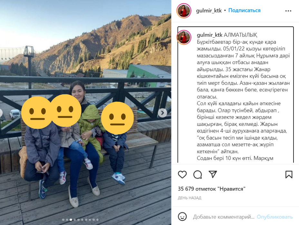Click the header profile avatar of gulmir_ktk

[184, 11]
